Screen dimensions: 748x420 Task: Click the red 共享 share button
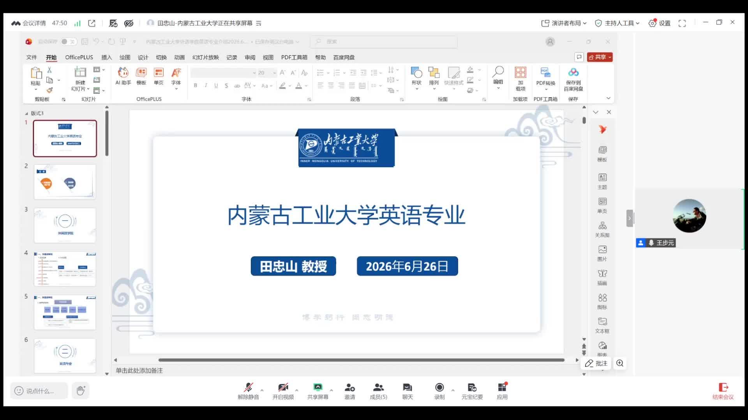click(600, 57)
